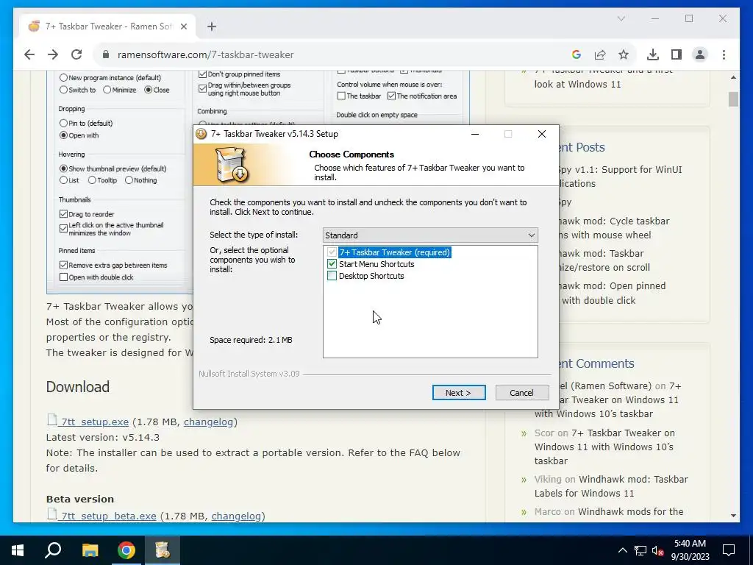Image resolution: width=753 pixels, height=565 pixels.
Task: Click the setup window title bar icon
Action: pos(201,134)
